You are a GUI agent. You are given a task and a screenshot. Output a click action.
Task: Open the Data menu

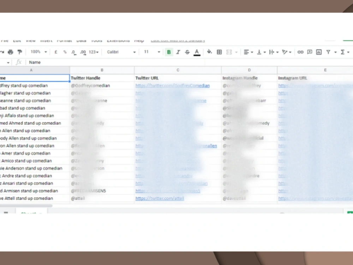(81, 41)
